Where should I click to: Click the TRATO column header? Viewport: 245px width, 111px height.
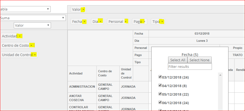point(238,55)
